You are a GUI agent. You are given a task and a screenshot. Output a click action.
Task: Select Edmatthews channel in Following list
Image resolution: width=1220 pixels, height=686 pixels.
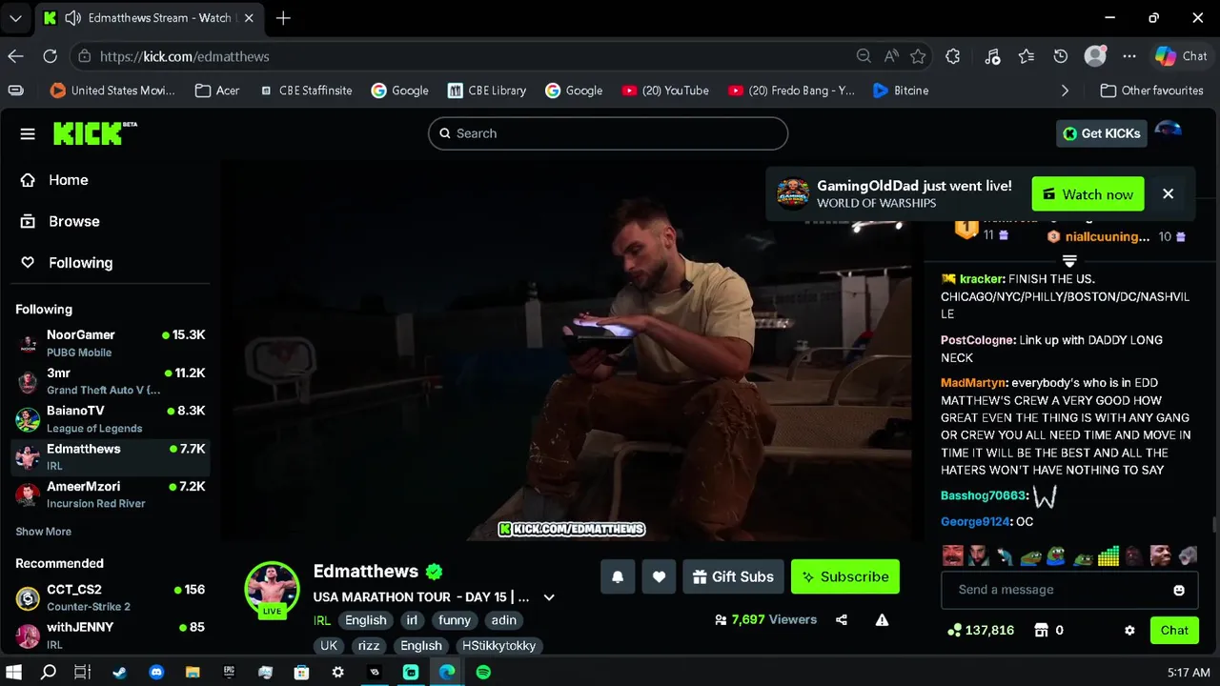click(x=111, y=457)
